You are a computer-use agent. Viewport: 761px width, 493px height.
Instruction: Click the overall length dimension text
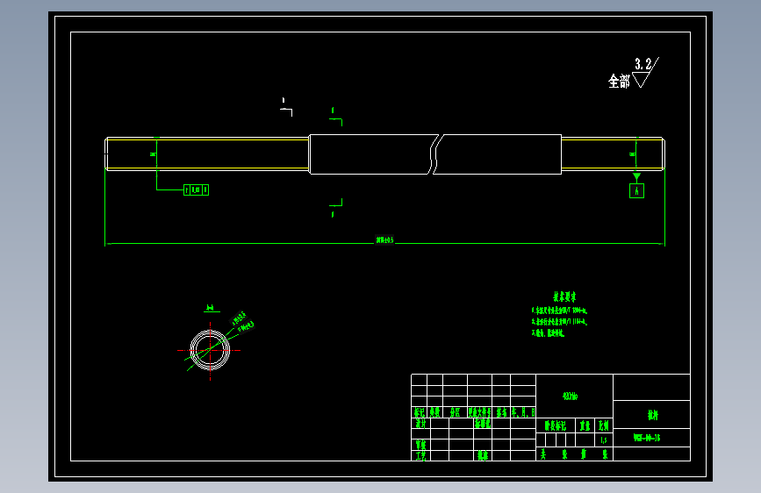(x=384, y=239)
